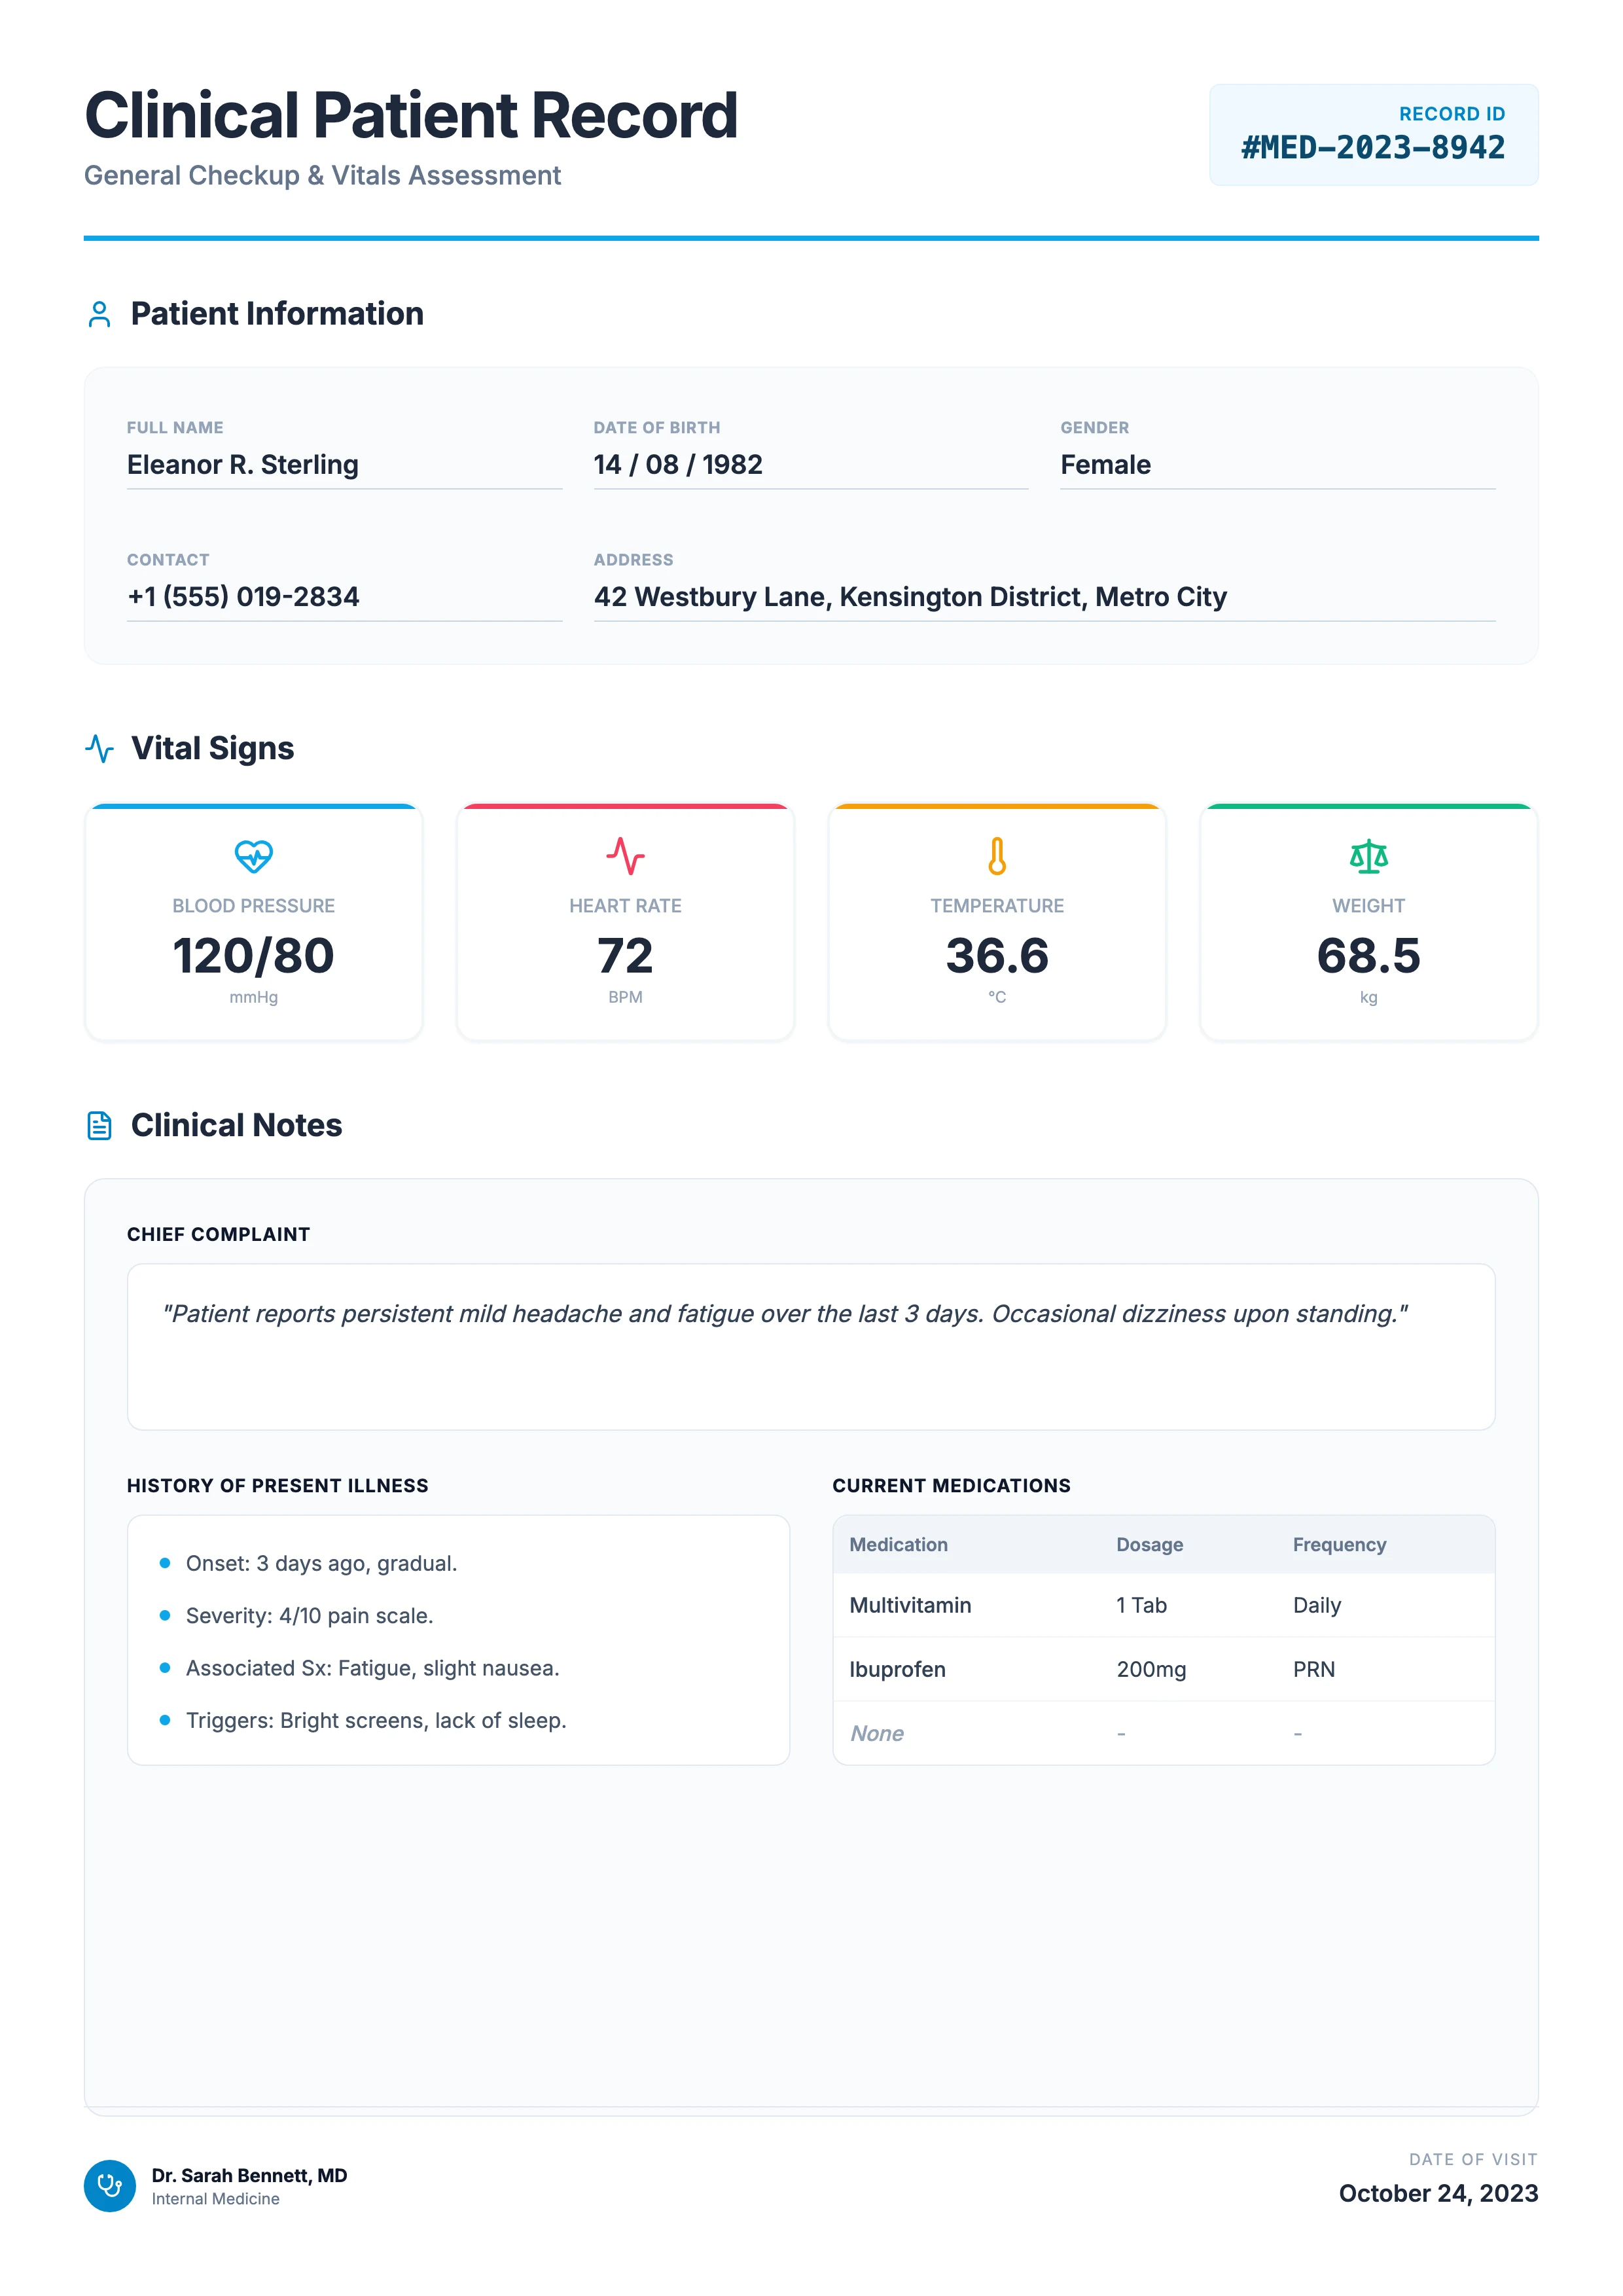Click the person icon beside Patient Information

point(99,314)
